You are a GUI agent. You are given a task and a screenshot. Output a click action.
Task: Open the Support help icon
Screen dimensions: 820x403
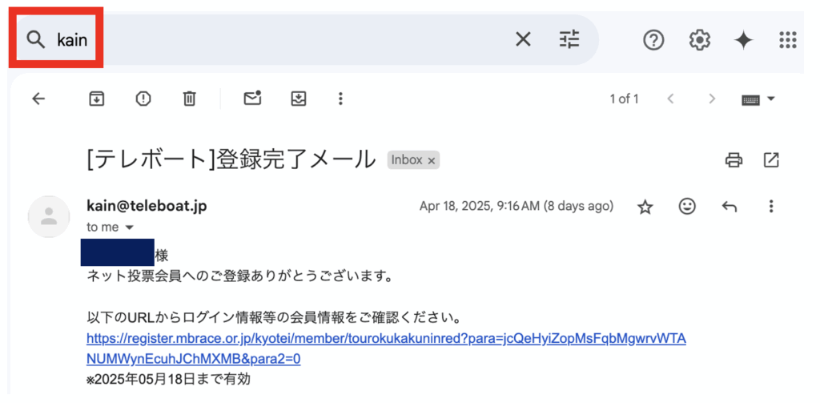(653, 39)
